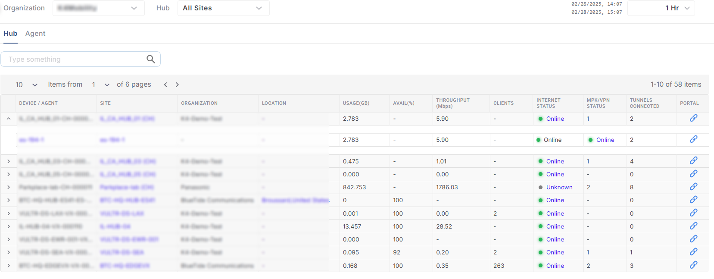Switch to the Agent tab
714x279 pixels.
(35, 34)
